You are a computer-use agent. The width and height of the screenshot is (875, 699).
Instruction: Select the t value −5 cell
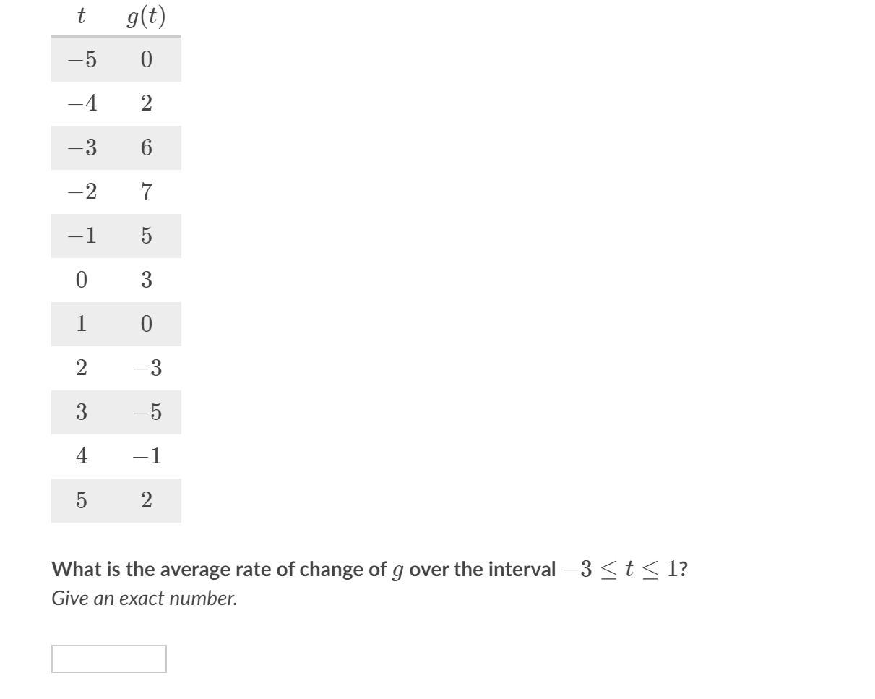coord(81,59)
